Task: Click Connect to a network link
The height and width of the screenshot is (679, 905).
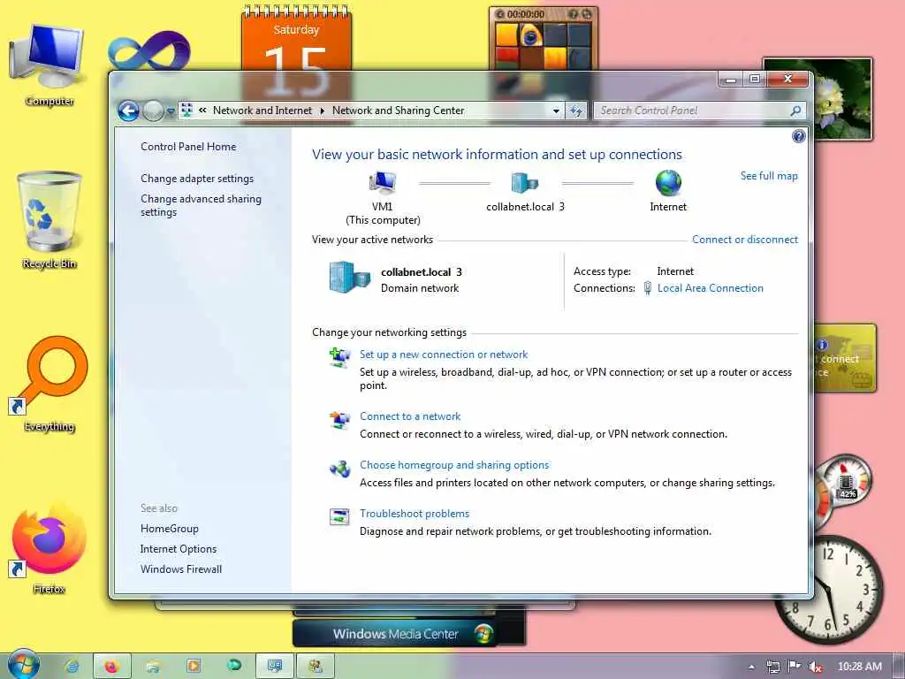Action: coord(410,416)
